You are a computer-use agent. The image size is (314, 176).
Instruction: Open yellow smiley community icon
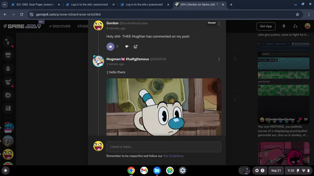8,154
